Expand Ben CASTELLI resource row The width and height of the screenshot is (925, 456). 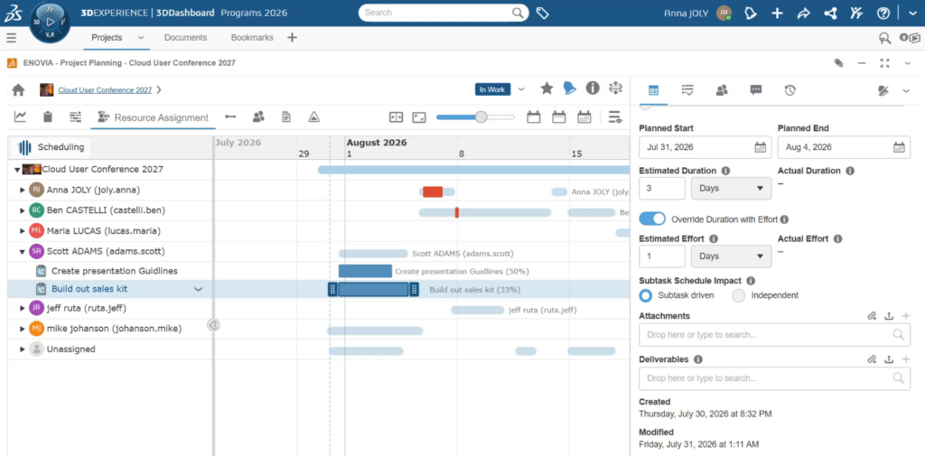tap(23, 210)
